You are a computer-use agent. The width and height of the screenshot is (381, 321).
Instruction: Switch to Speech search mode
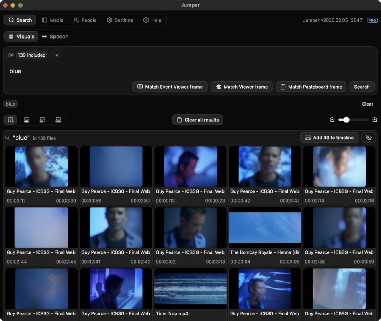(x=55, y=37)
